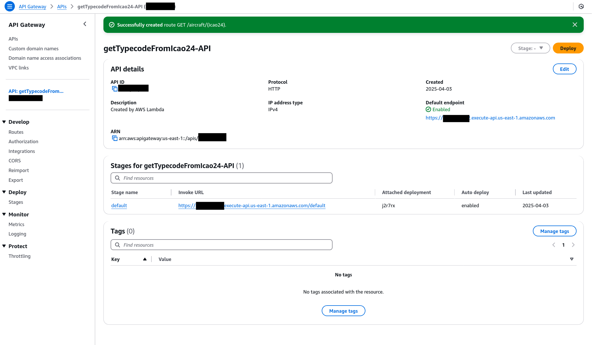This screenshot has height=345, width=592.
Task: Open Routes from the Develop section
Action: point(16,132)
